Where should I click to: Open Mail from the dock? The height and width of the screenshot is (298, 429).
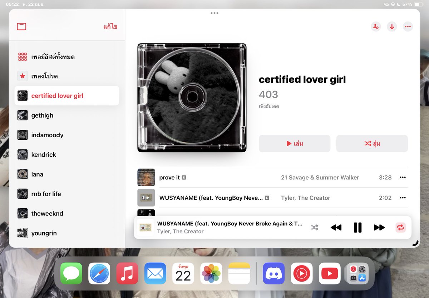pos(155,274)
